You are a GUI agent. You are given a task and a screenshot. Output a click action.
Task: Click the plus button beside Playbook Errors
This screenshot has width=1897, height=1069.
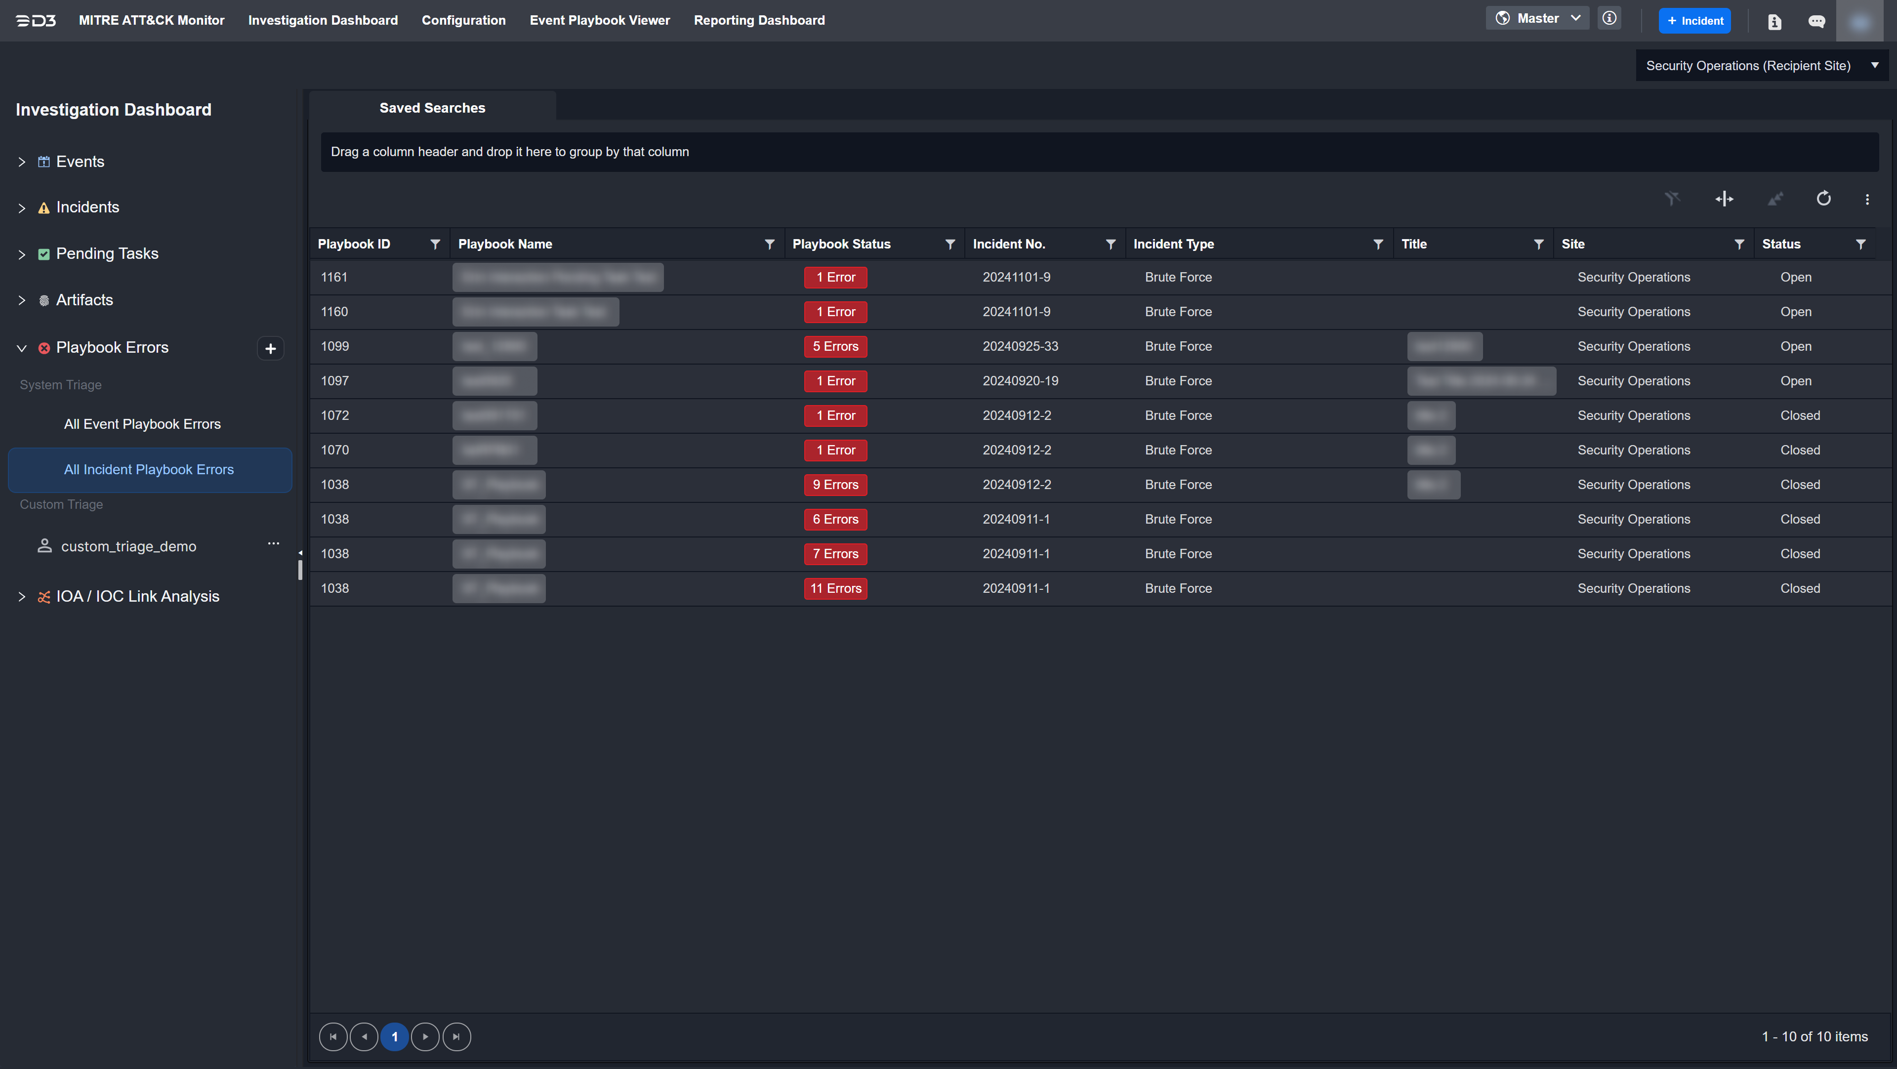coord(270,348)
